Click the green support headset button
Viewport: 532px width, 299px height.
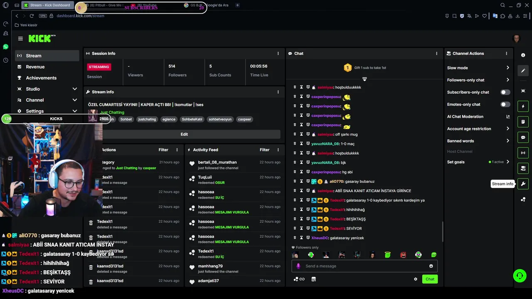coord(519,275)
